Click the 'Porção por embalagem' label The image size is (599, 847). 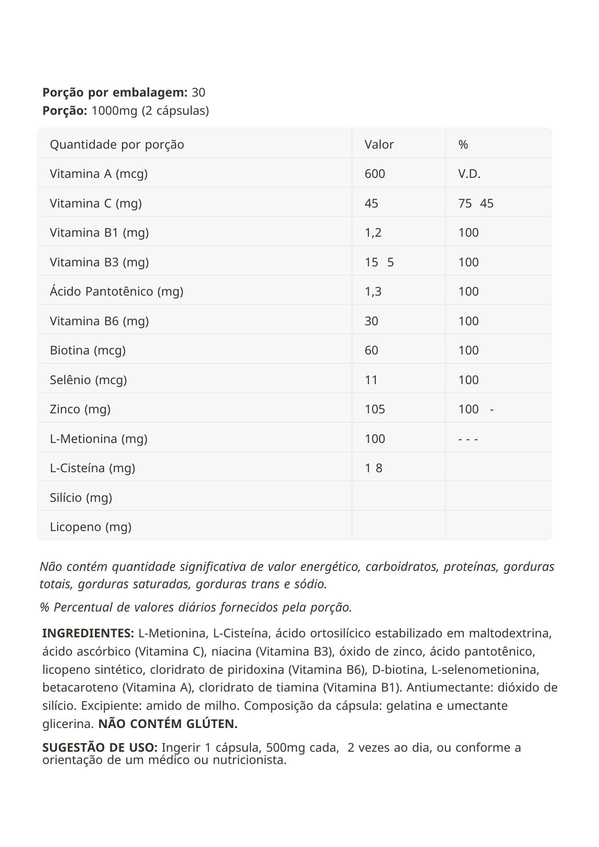point(115,92)
